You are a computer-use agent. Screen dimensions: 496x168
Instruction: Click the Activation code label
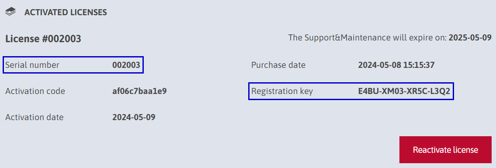tap(35, 91)
